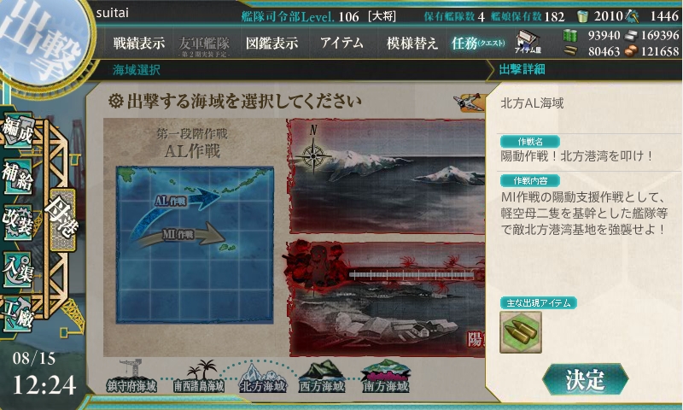Switch to 西方海域 world
Screen dimensions: 683x410
pyautogui.click(x=322, y=376)
